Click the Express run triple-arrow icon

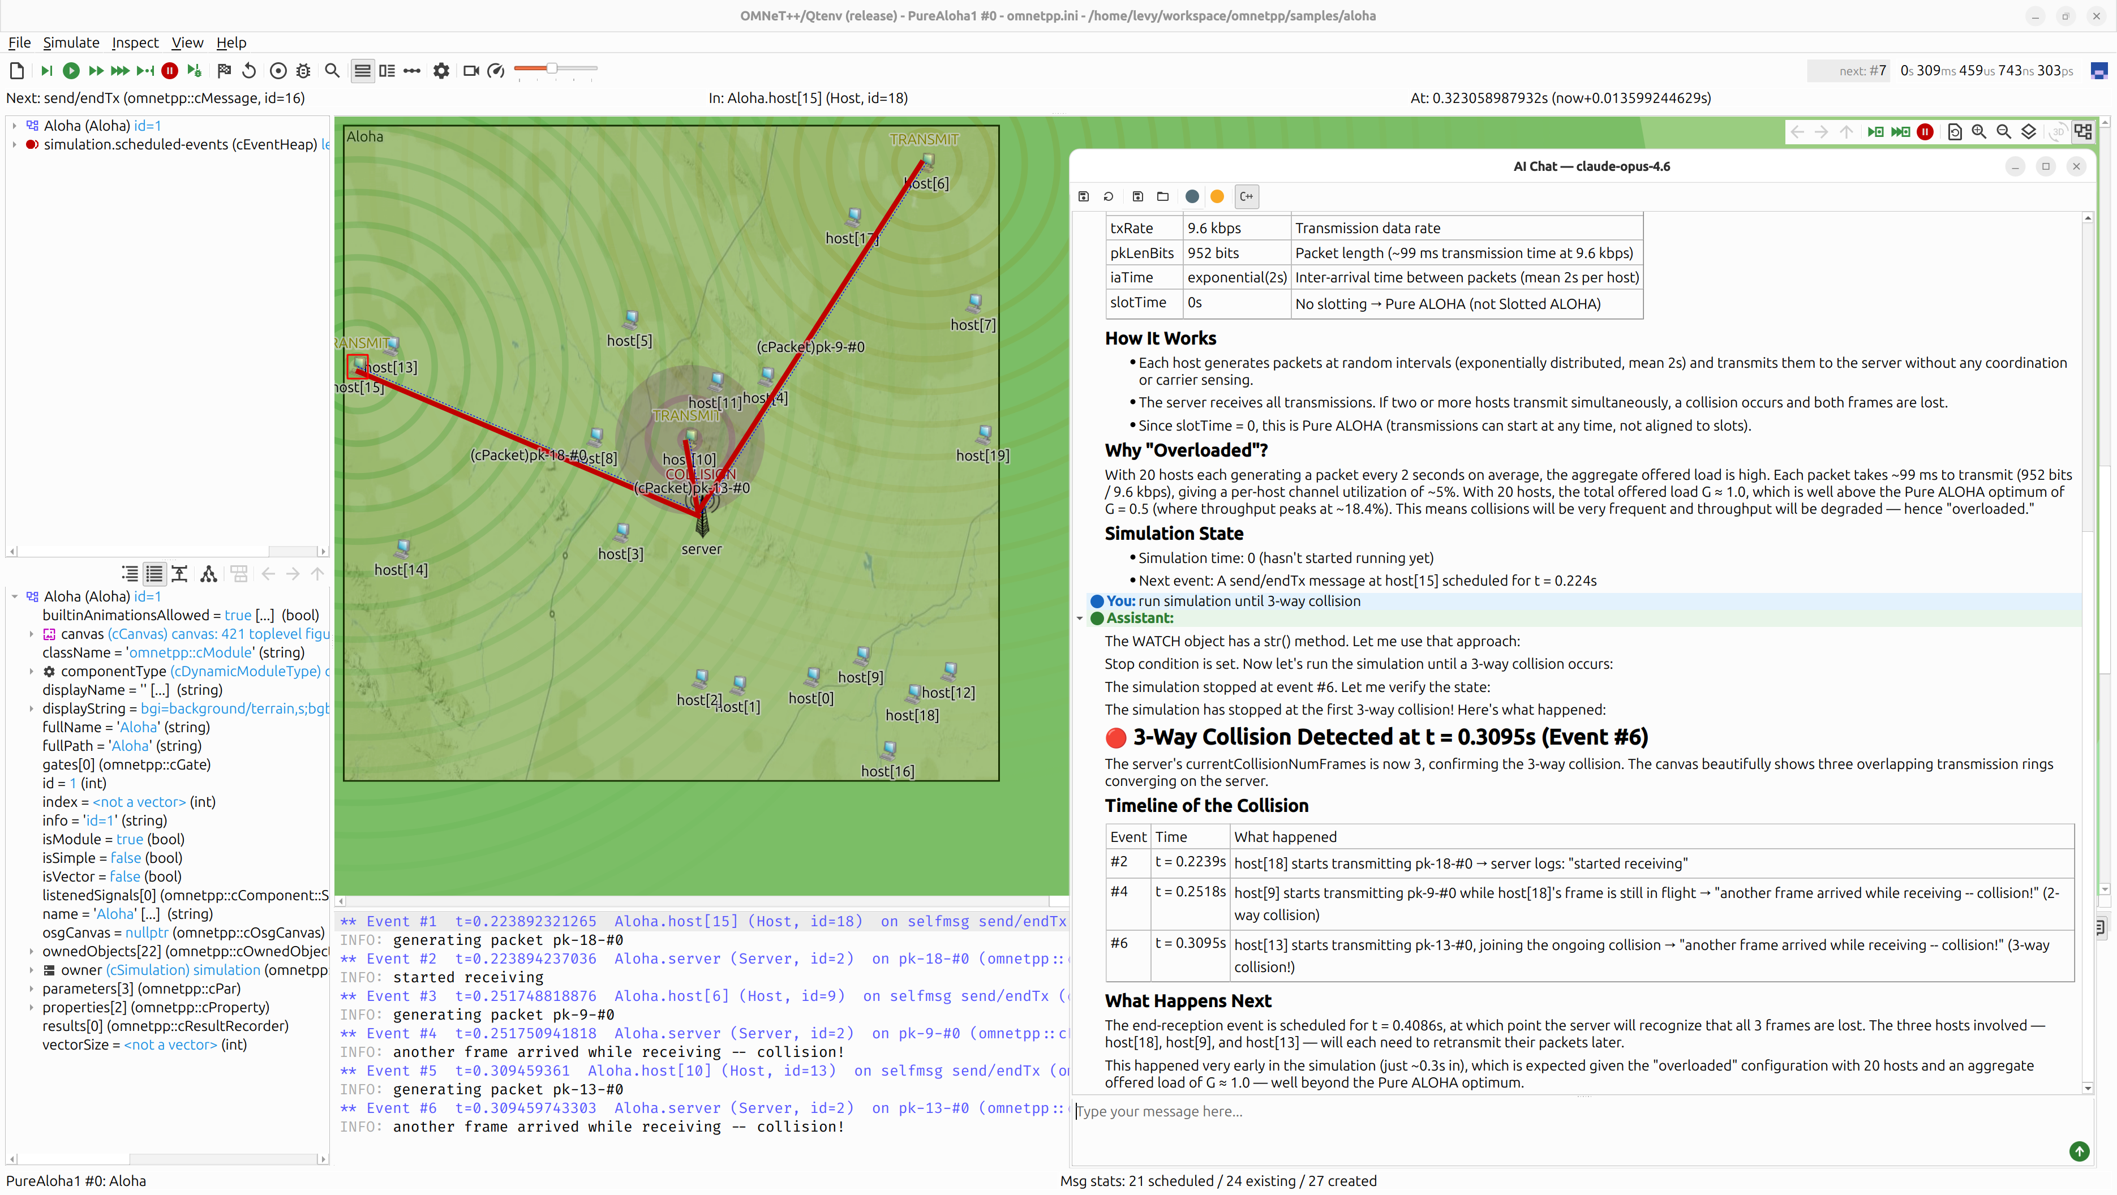[120, 71]
